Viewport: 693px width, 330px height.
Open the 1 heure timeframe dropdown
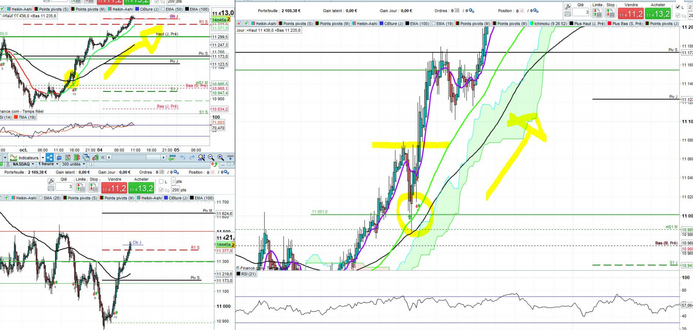pyautogui.click(x=49, y=164)
